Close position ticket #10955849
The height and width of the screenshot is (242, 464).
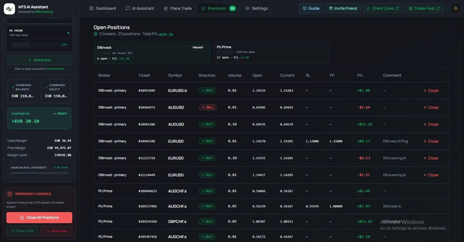[x=431, y=91]
